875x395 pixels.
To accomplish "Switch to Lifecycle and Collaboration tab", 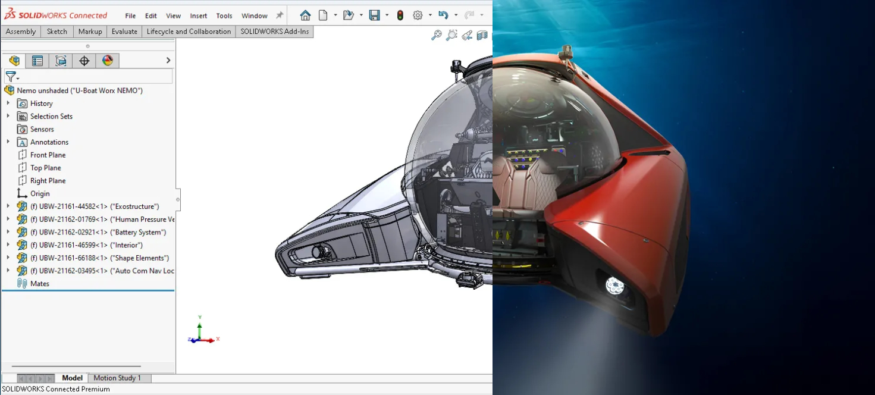I will point(189,32).
